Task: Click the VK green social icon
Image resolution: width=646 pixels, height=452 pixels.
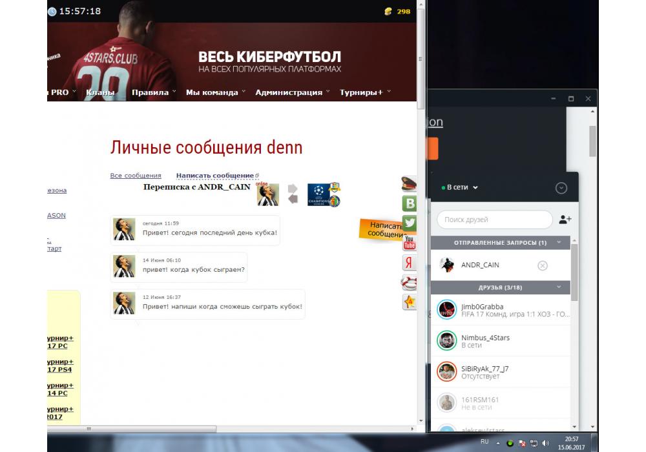Action: point(410,204)
